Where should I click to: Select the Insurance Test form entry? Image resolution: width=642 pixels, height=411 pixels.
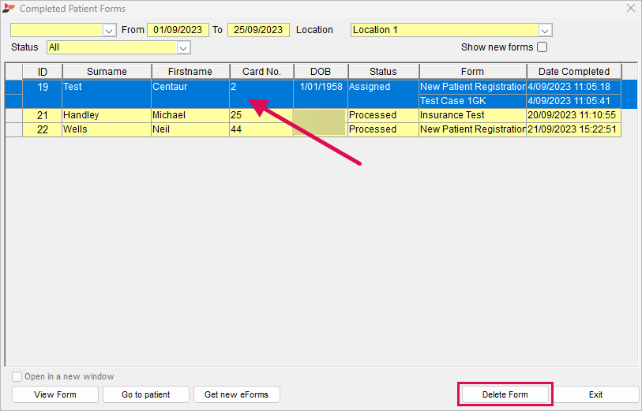(x=472, y=115)
